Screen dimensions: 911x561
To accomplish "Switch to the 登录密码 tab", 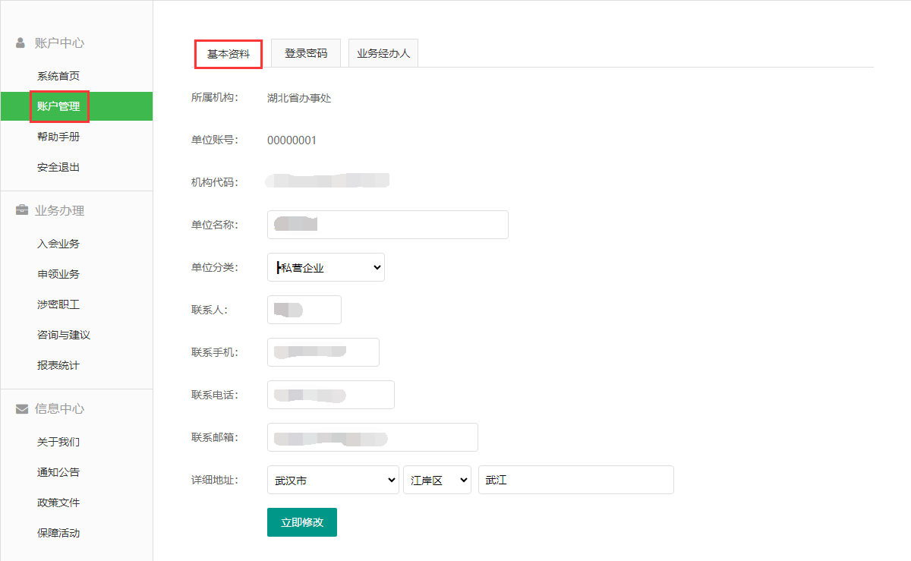I will point(306,53).
